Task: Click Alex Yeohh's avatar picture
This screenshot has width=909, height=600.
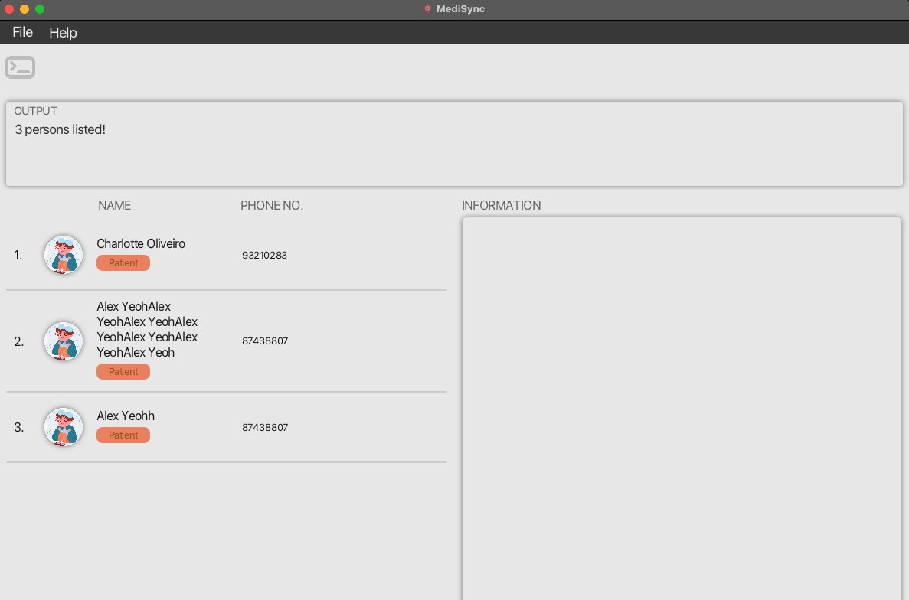Action: tap(64, 427)
